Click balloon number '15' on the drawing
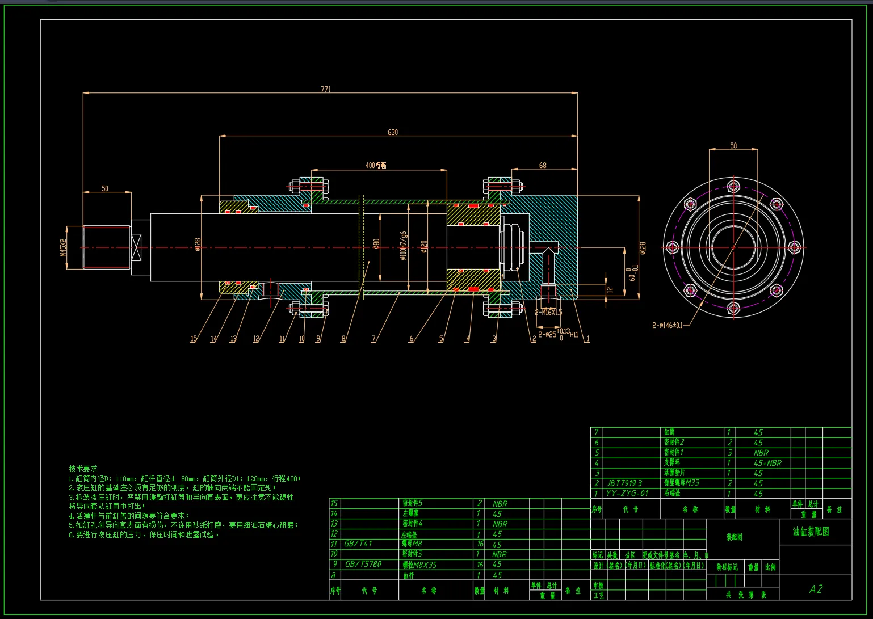This screenshot has height=619, width=873. (194, 339)
